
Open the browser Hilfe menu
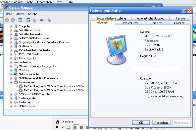pos(70,2)
